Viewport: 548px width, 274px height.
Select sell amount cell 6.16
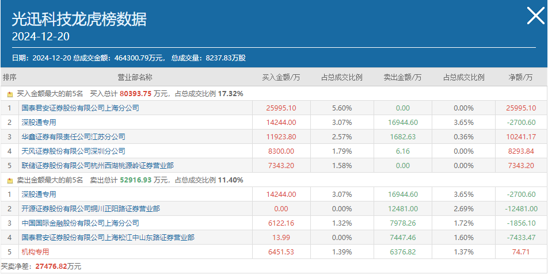coord(402,151)
